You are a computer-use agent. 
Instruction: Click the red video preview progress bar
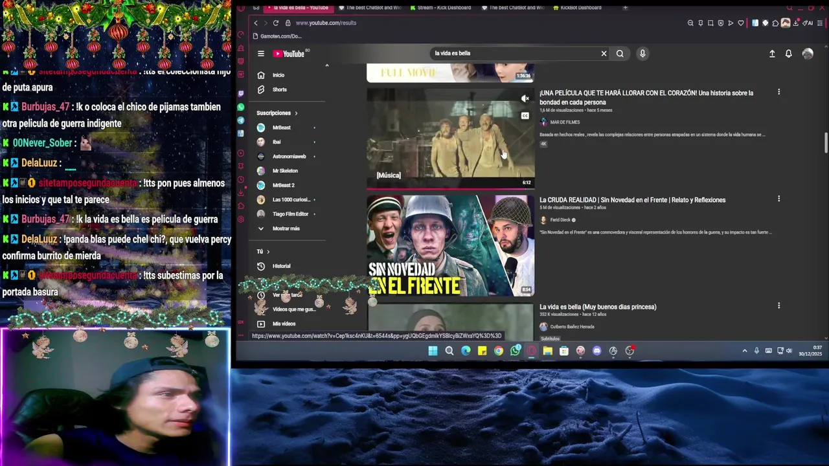450,189
